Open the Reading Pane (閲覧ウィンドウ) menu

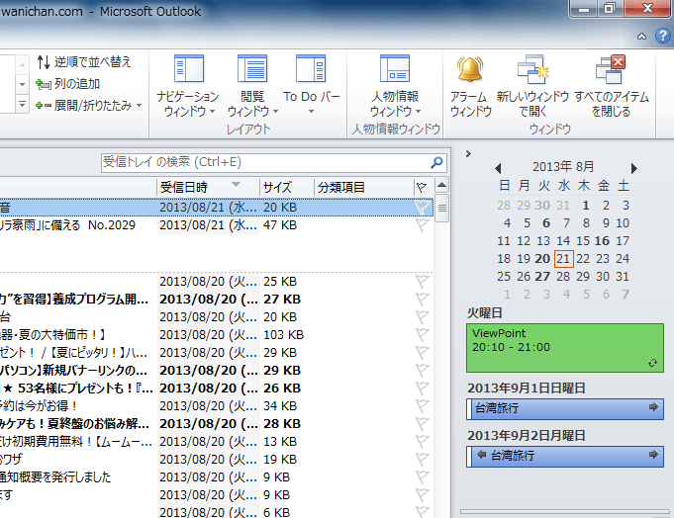(252, 86)
